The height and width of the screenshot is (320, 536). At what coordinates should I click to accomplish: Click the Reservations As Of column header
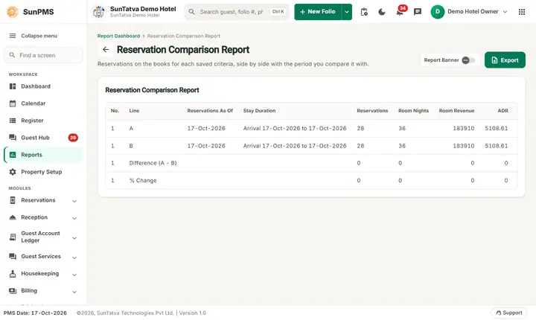pos(210,111)
